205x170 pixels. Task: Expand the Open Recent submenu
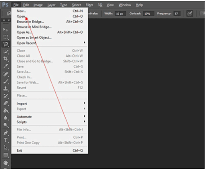pyautogui.click(x=50, y=43)
